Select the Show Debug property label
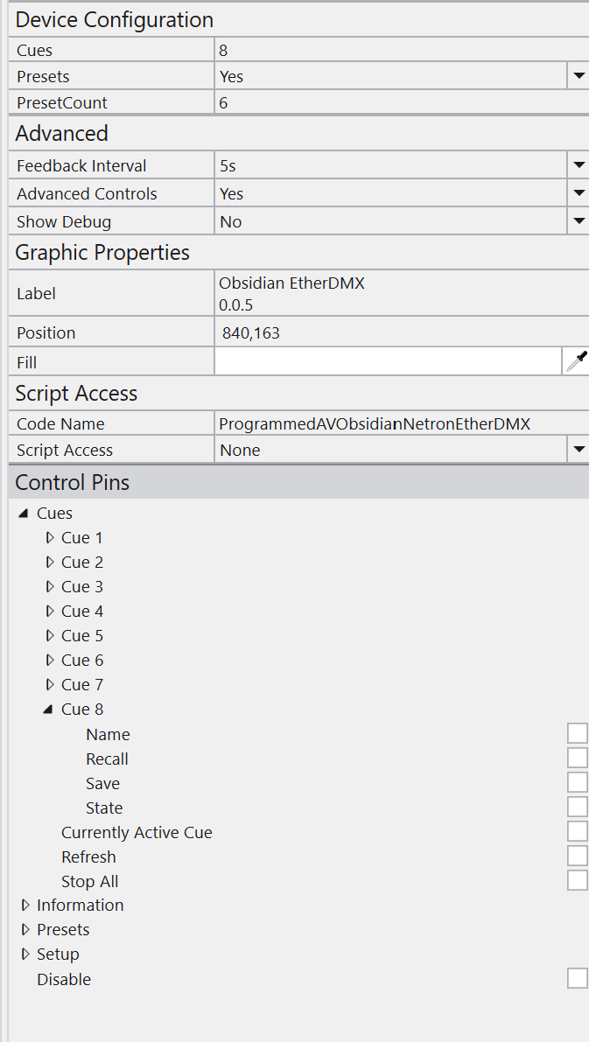 (64, 221)
